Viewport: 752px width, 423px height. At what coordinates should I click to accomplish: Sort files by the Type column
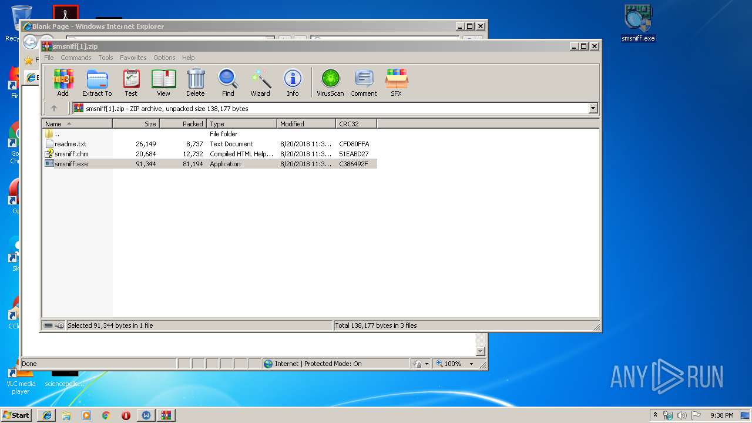tap(241, 124)
